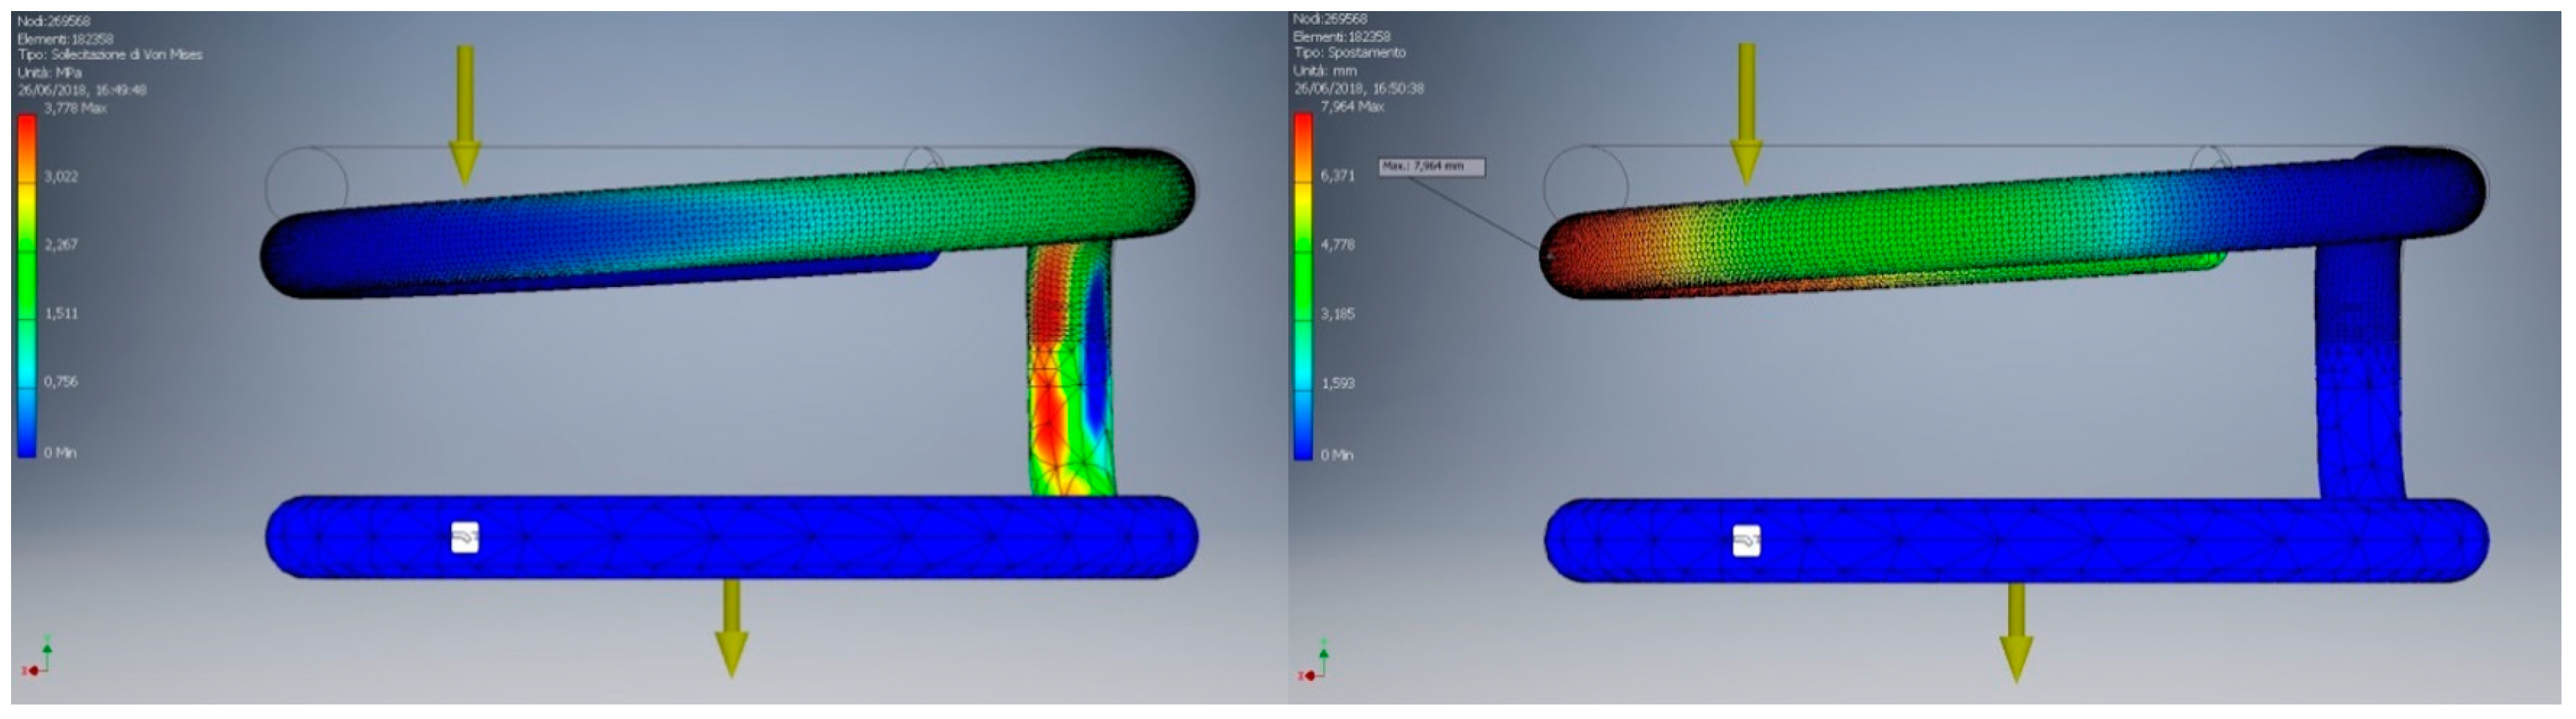Click the fixed constraint glyph on Von Mises base
This screenshot has height=719, width=2576.
click(x=465, y=537)
